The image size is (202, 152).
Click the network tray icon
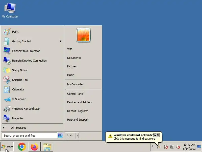[172, 147]
